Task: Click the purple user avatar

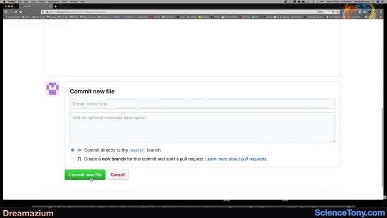Action: (53, 89)
